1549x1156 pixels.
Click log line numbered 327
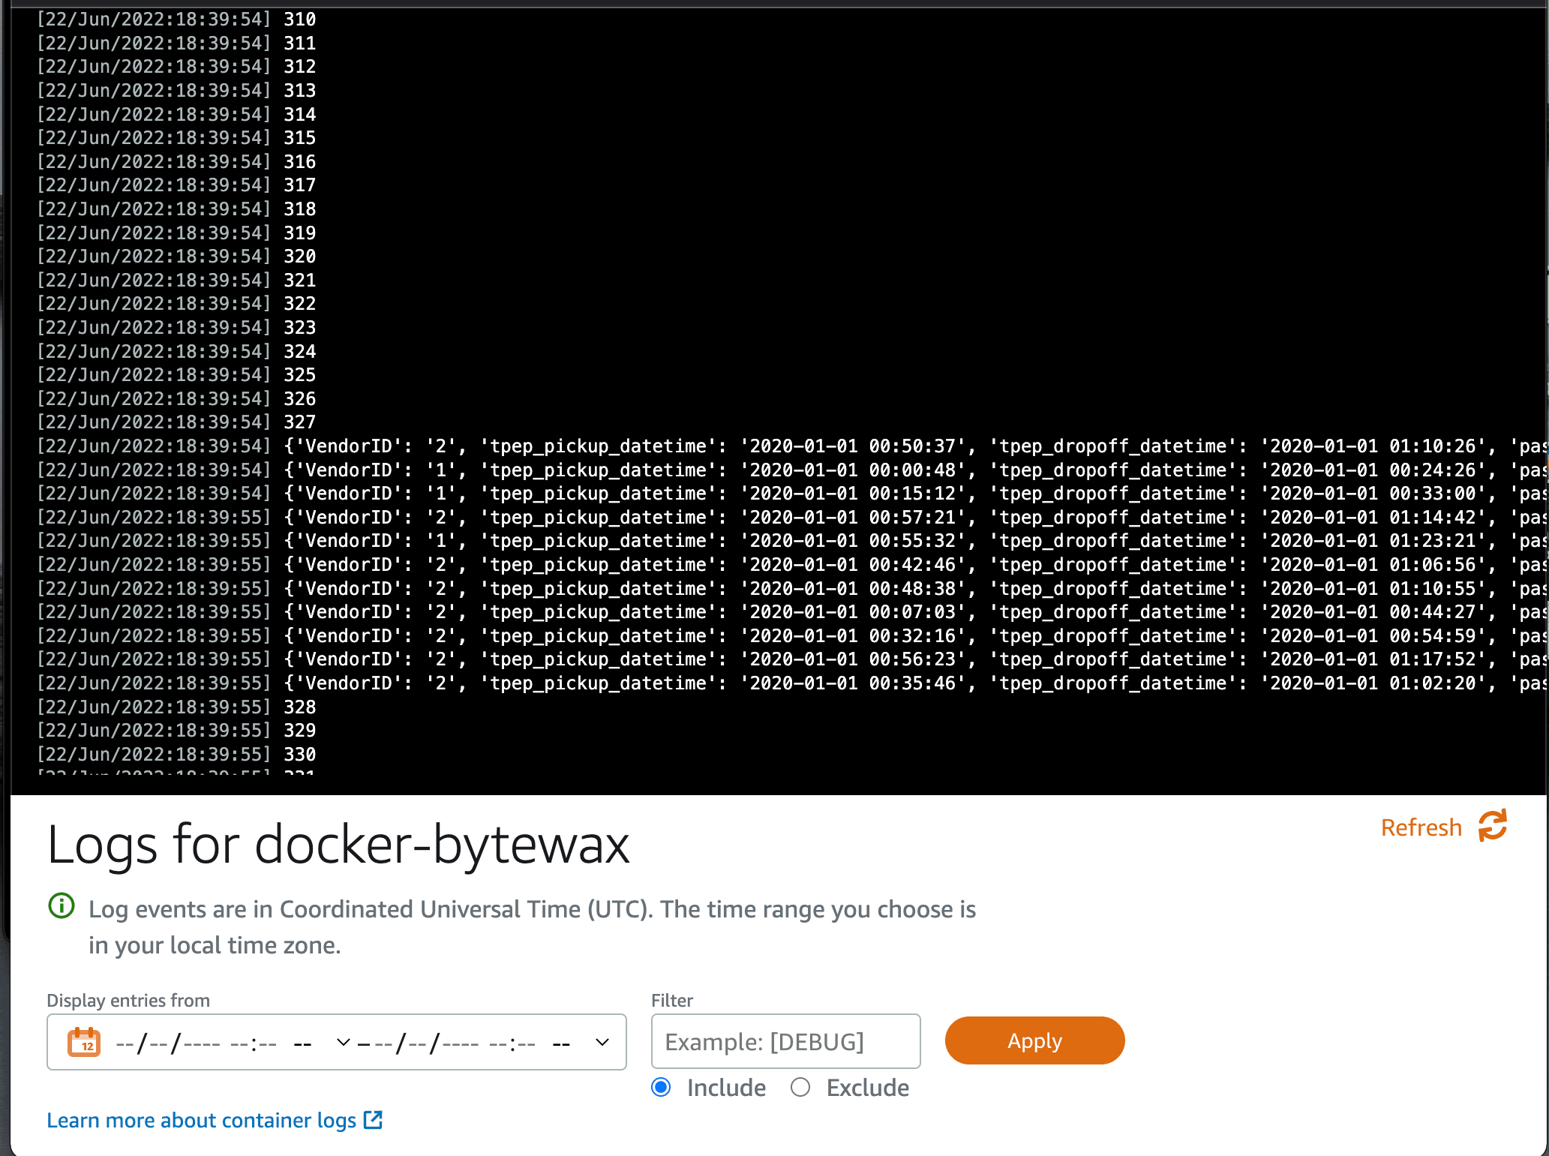[299, 422]
